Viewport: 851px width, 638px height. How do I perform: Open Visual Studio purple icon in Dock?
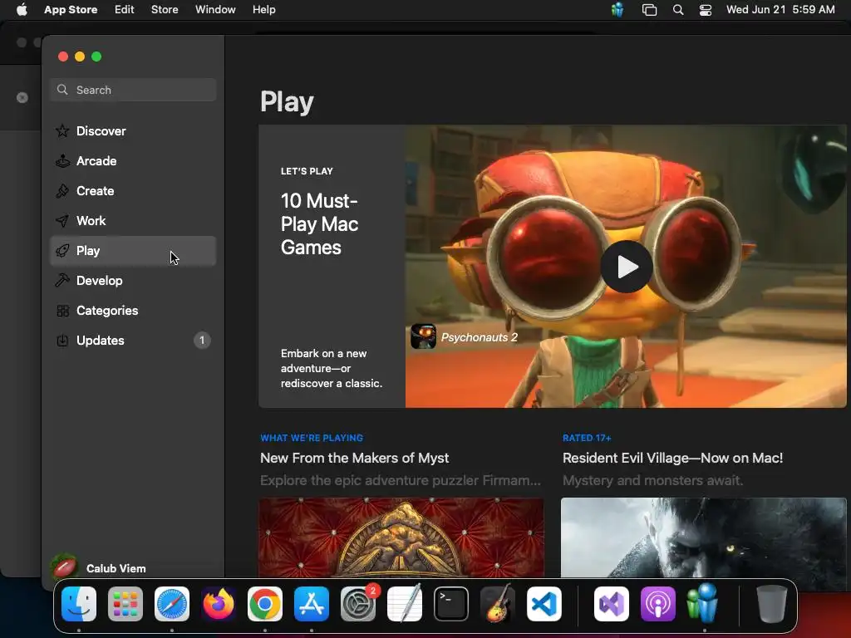click(x=612, y=604)
